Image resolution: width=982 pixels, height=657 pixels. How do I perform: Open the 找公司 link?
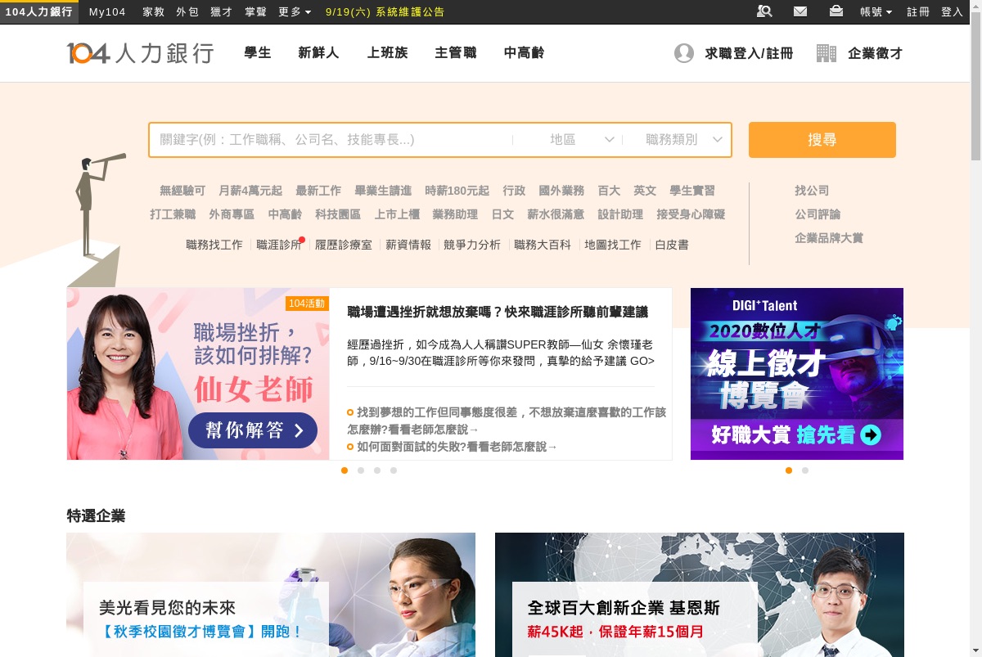pos(812,191)
